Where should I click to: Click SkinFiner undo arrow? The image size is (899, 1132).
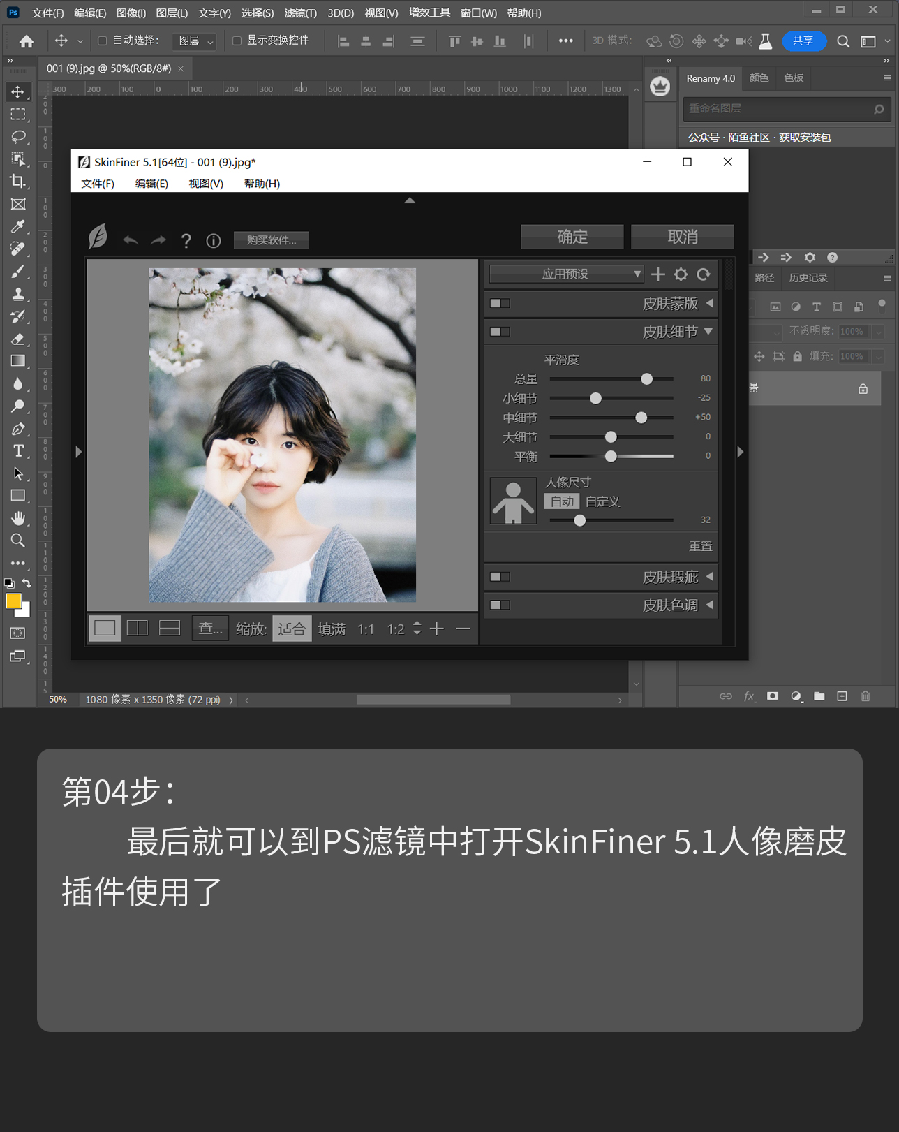(131, 240)
